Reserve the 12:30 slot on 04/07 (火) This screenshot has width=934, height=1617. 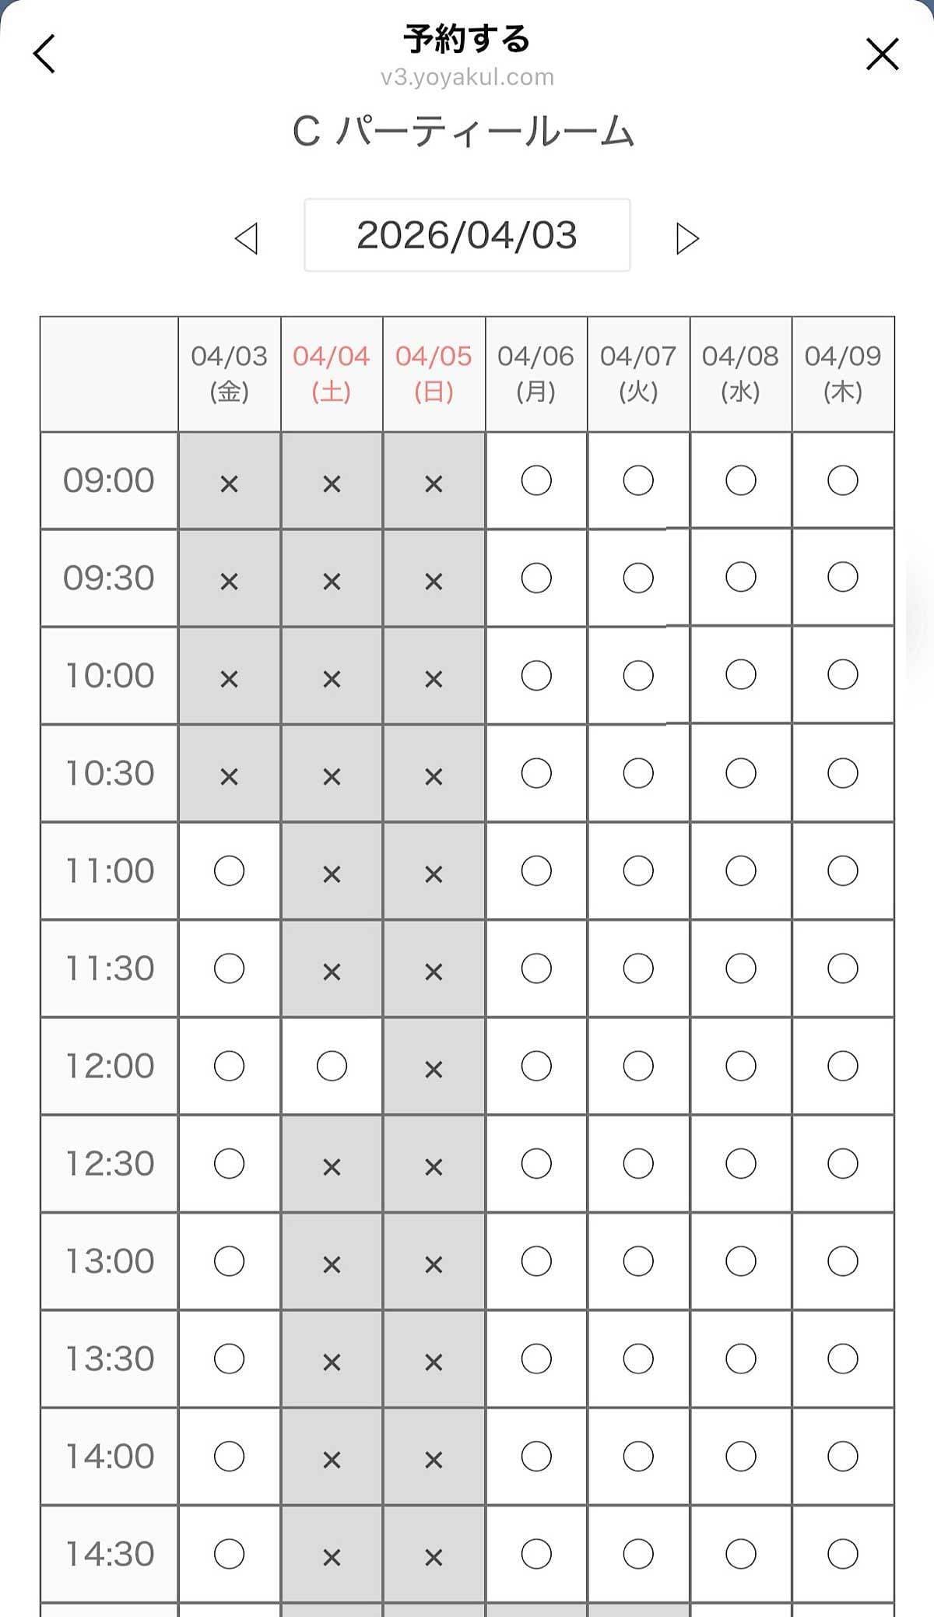click(638, 1163)
